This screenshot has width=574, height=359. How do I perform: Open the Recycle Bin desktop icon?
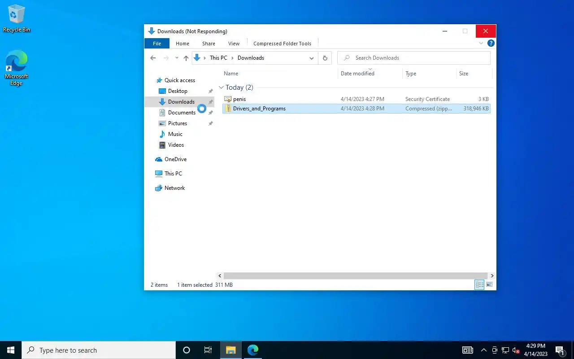[x=17, y=19]
